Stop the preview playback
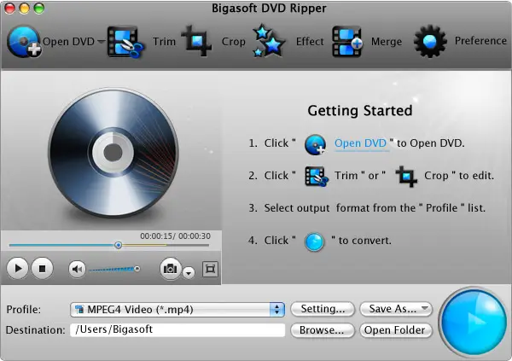 (x=42, y=269)
